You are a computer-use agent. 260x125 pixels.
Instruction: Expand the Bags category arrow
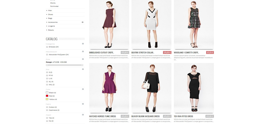coord(47,18)
